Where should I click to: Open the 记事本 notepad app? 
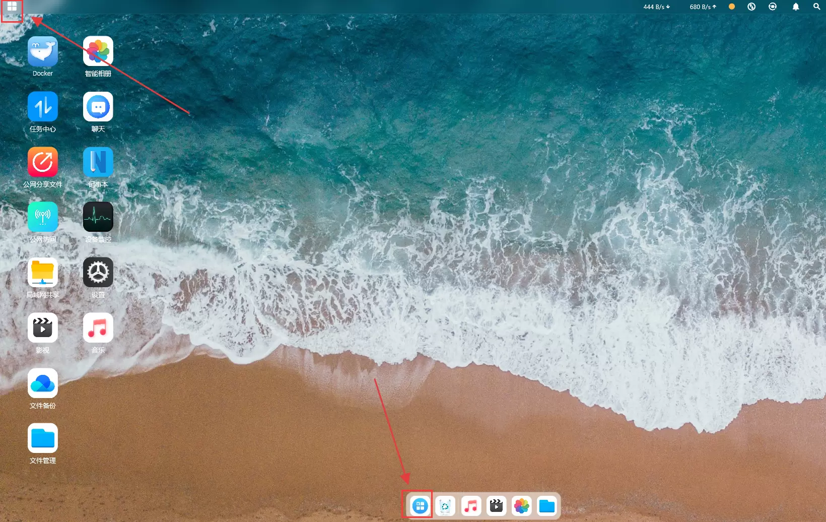pyautogui.click(x=98, y=162)
